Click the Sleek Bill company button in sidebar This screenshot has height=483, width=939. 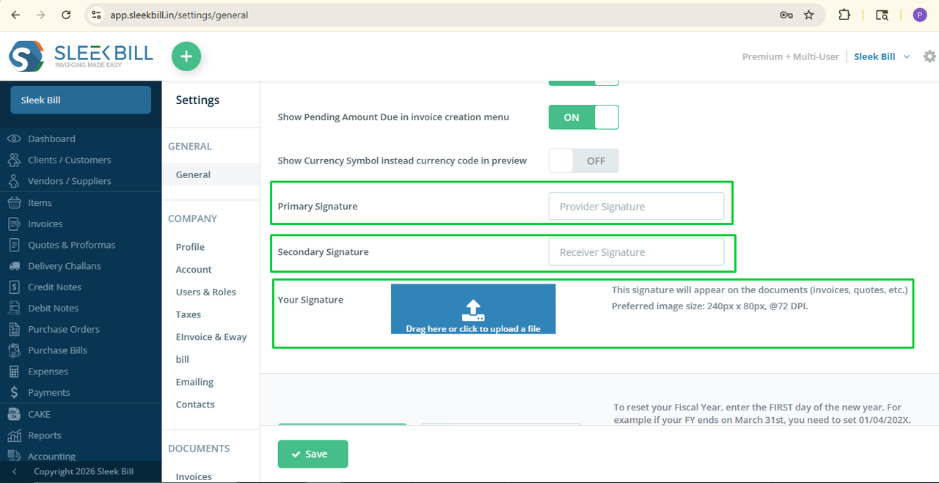click(x=81, y=100)
